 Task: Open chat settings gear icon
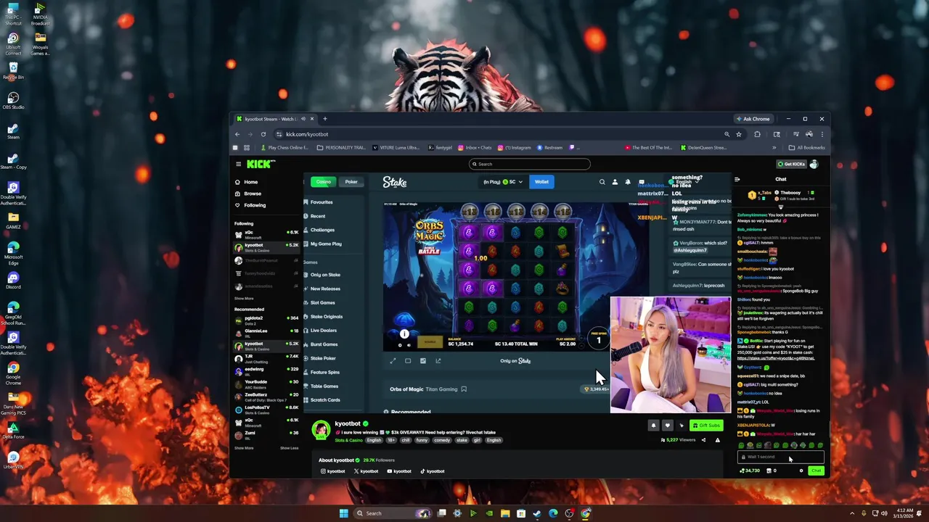pos(801,471)
